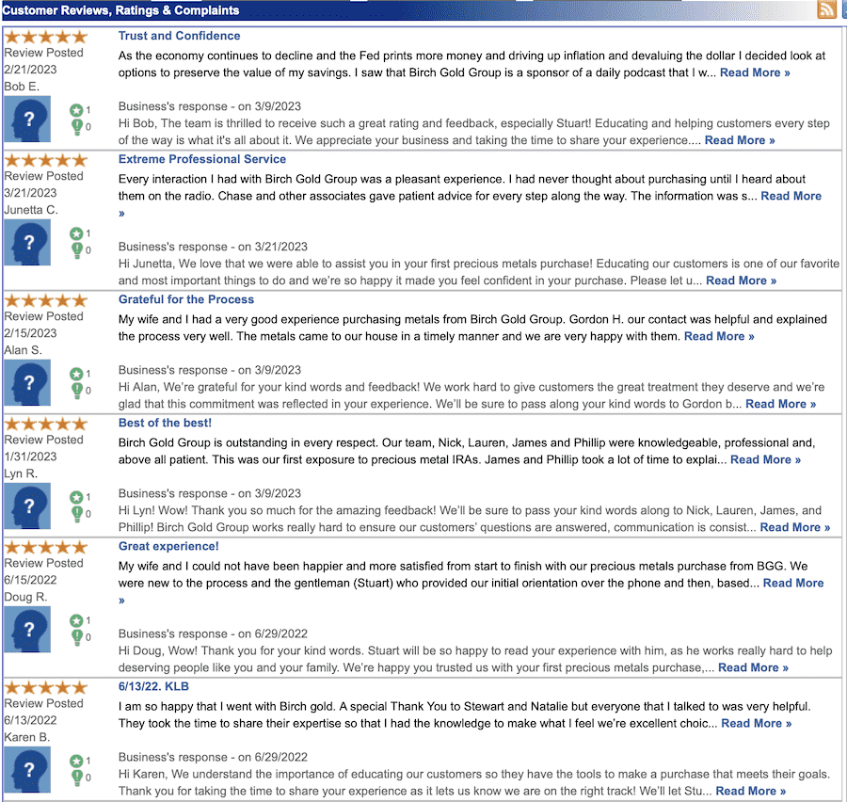Click Doug R.'s profile avatar
This screenshot has width=847, height=802.
[27, 629]
